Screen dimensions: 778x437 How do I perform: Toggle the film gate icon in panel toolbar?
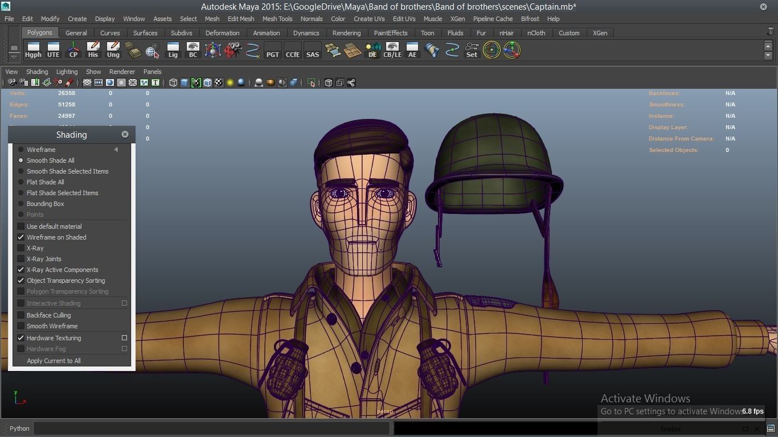pos(99,83)
